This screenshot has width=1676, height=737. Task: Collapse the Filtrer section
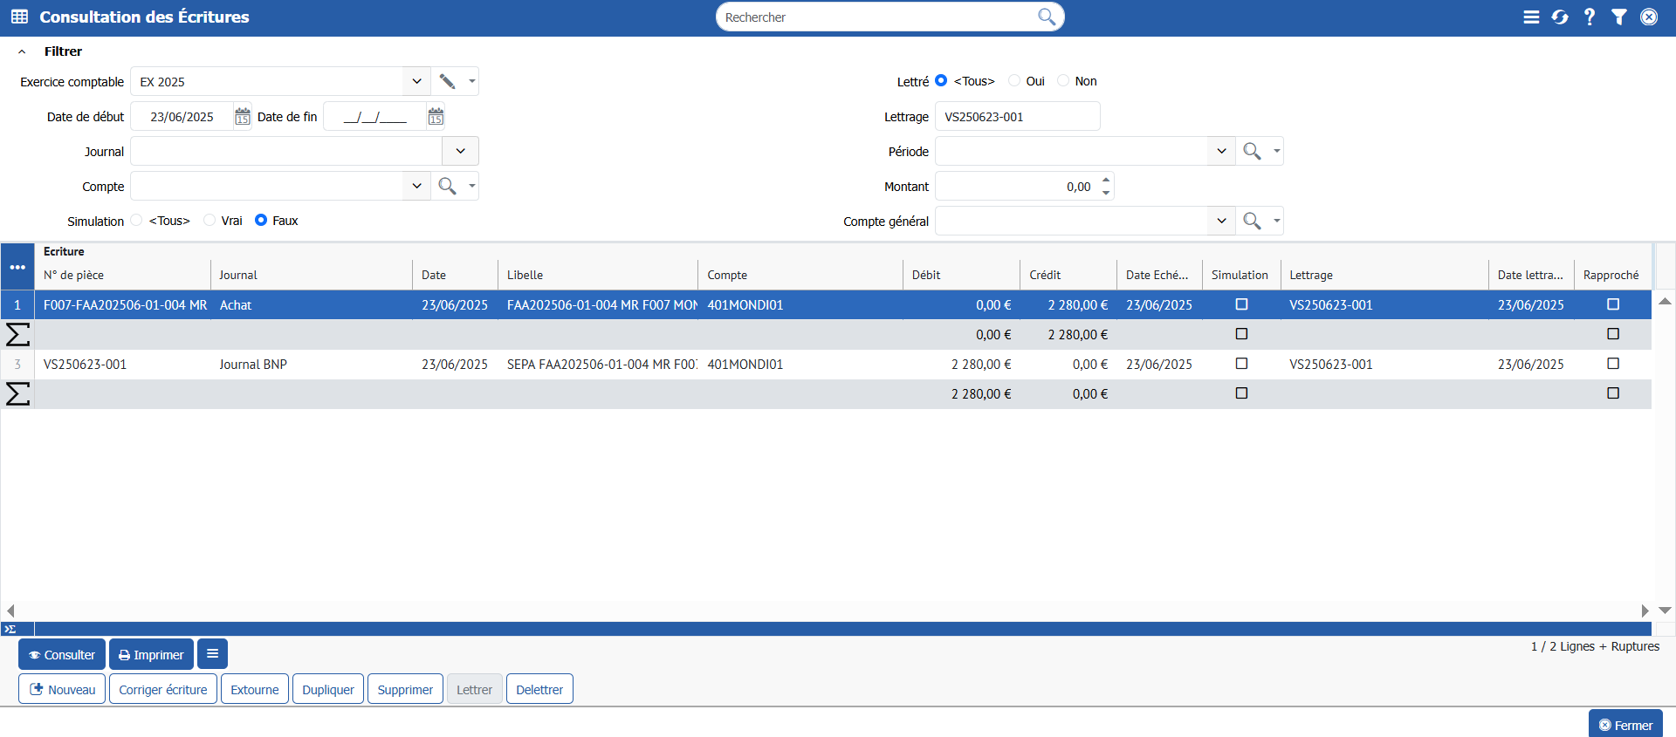click(22, 51)
